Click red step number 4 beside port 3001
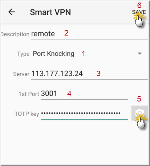 tap(69, 94)
